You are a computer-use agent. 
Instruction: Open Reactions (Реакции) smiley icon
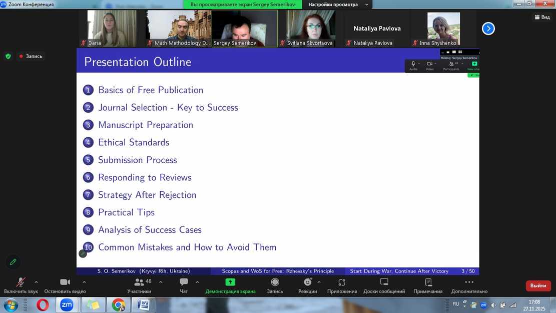click(307, 282)
